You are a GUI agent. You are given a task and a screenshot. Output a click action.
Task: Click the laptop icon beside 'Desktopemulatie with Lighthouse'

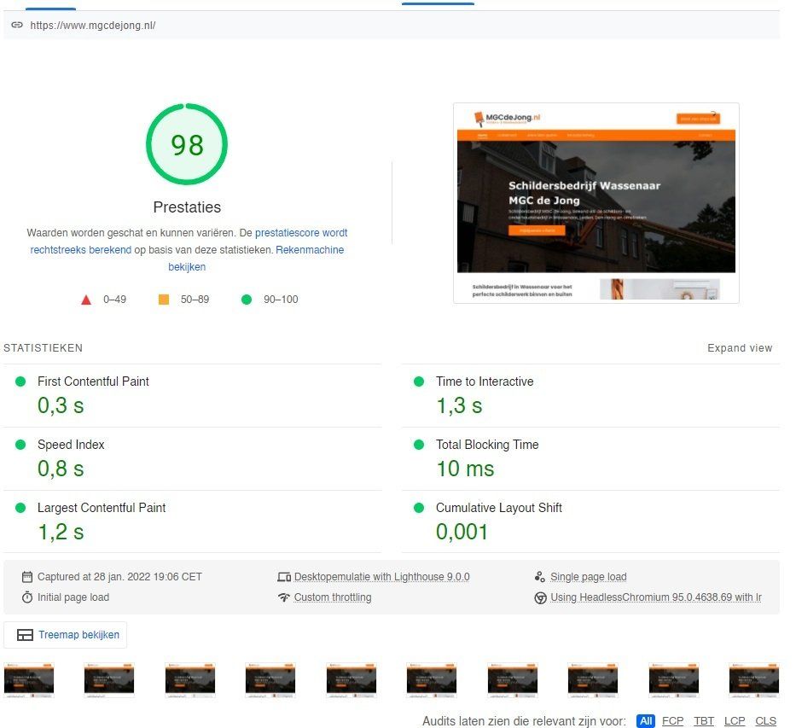[284, 576]
